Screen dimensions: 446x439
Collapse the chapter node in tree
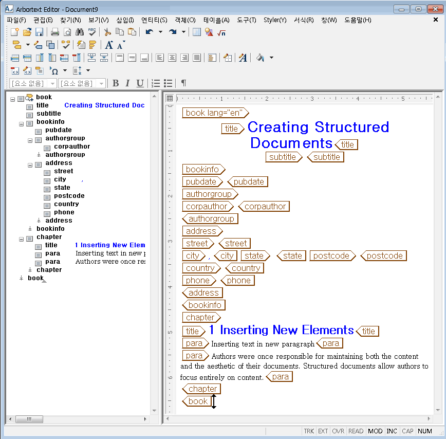pos(22,239)
